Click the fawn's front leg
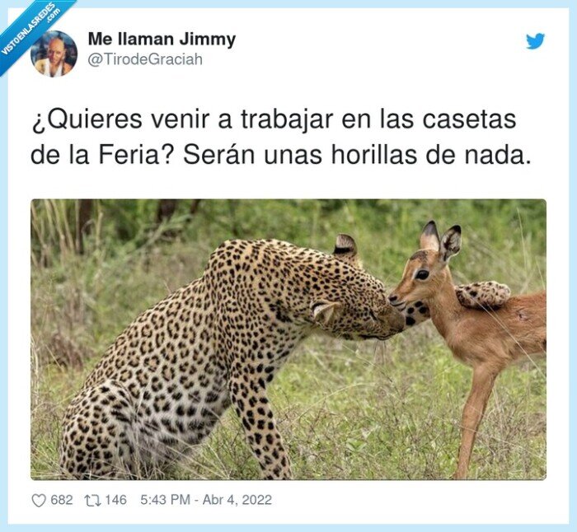This screenshot has height=532, width=577. click(x=473, y=419)
